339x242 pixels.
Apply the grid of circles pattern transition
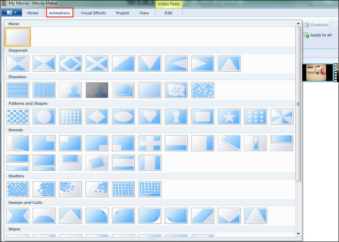(x=70, y=117)
